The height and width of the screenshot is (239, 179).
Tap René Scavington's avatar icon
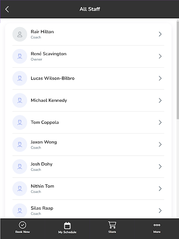point(20,56)
